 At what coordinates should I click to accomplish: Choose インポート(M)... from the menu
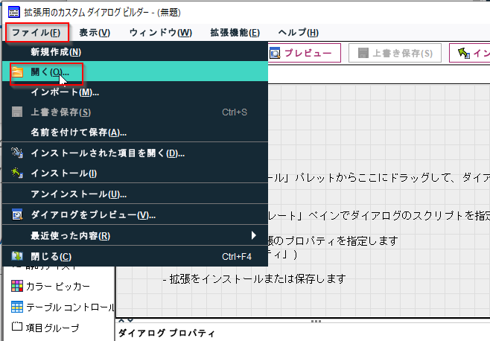point(135,92)
